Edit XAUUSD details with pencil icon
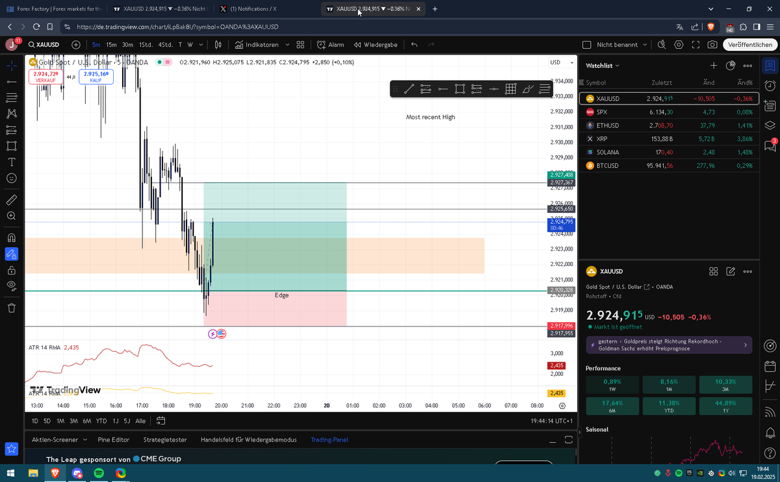 pyautogui.click(x=730, y=271)
